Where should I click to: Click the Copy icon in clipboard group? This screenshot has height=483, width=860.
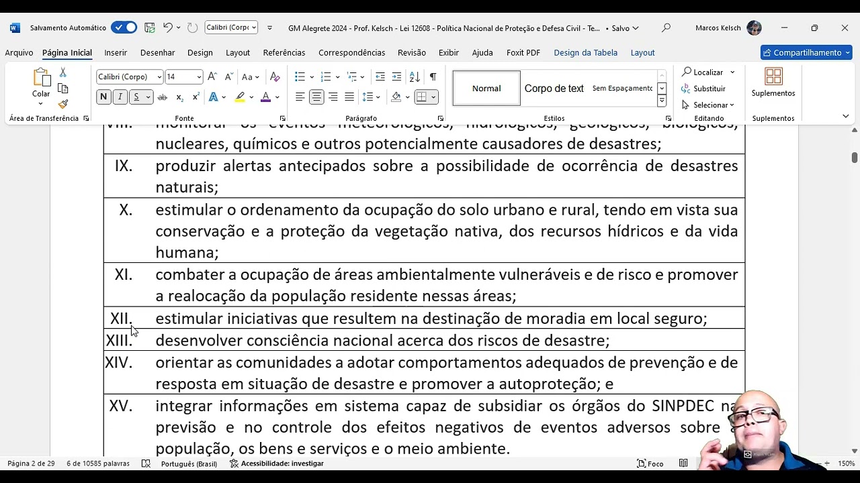click(x=63, y=89)
